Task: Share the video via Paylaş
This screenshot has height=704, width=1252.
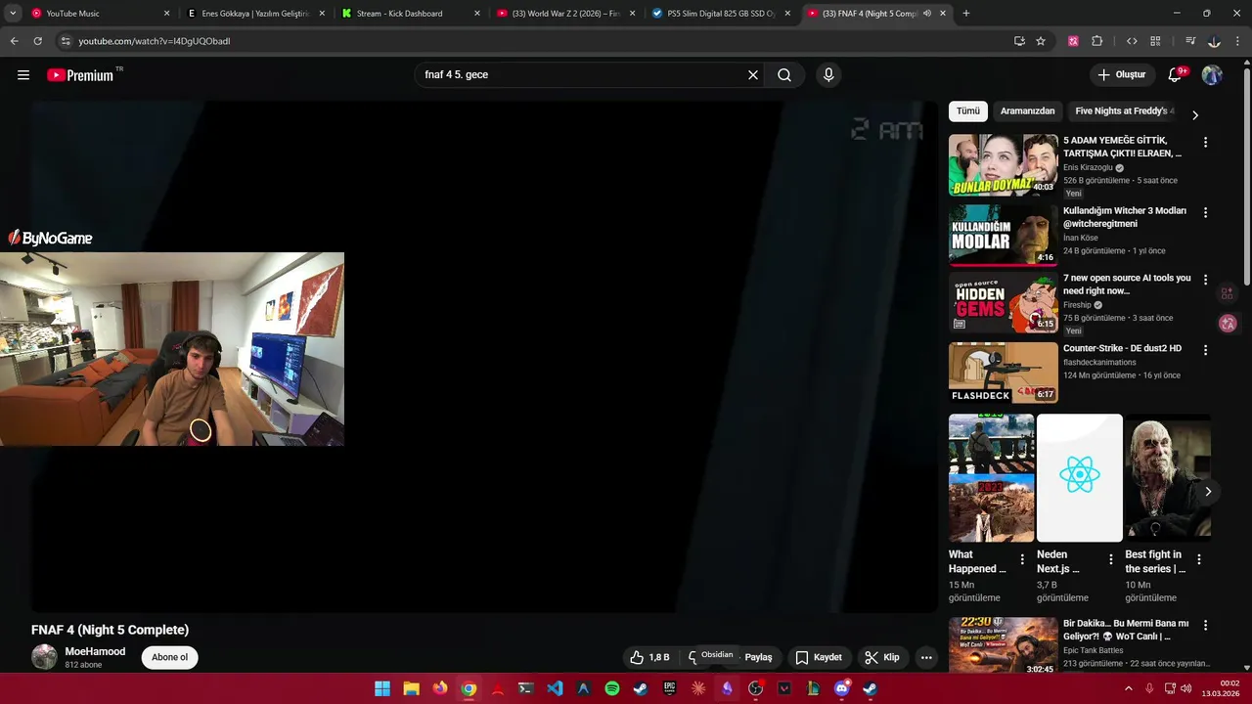Action: (x=758, y=657)
